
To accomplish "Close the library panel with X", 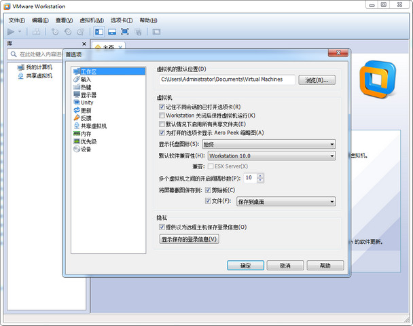I will click(84, 43).
